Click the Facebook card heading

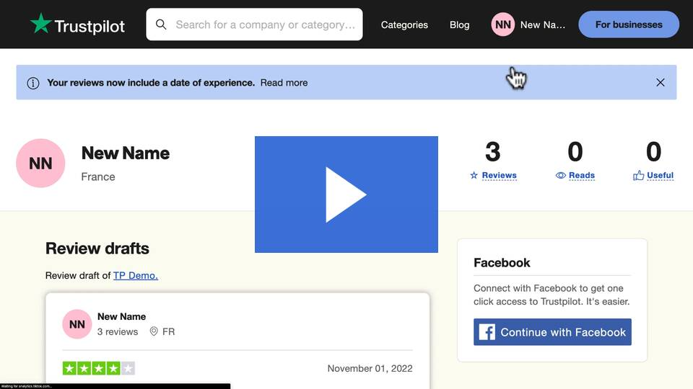[502, 263]
